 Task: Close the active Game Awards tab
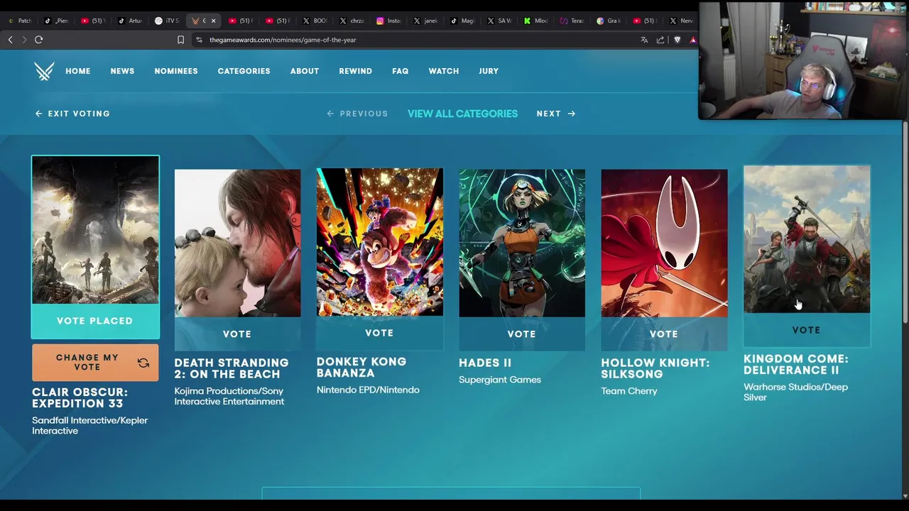click(x=213, y=21)
